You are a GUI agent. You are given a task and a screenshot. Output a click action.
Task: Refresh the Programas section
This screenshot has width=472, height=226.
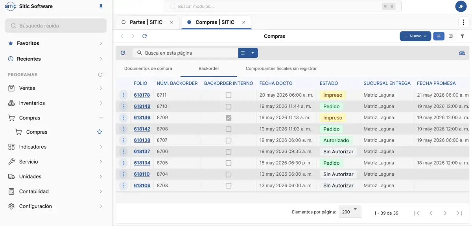pyautogui.click(x=100, y=75)
